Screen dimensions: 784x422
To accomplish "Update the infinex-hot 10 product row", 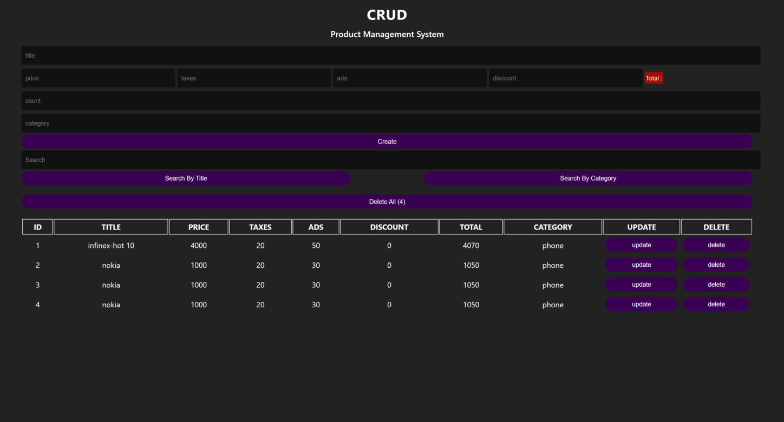I will (642, 245).
